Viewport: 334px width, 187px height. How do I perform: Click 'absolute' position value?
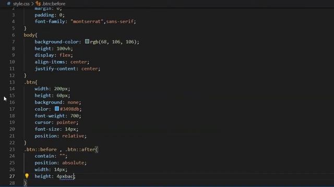pyautogui.click(x=73, y=163)
